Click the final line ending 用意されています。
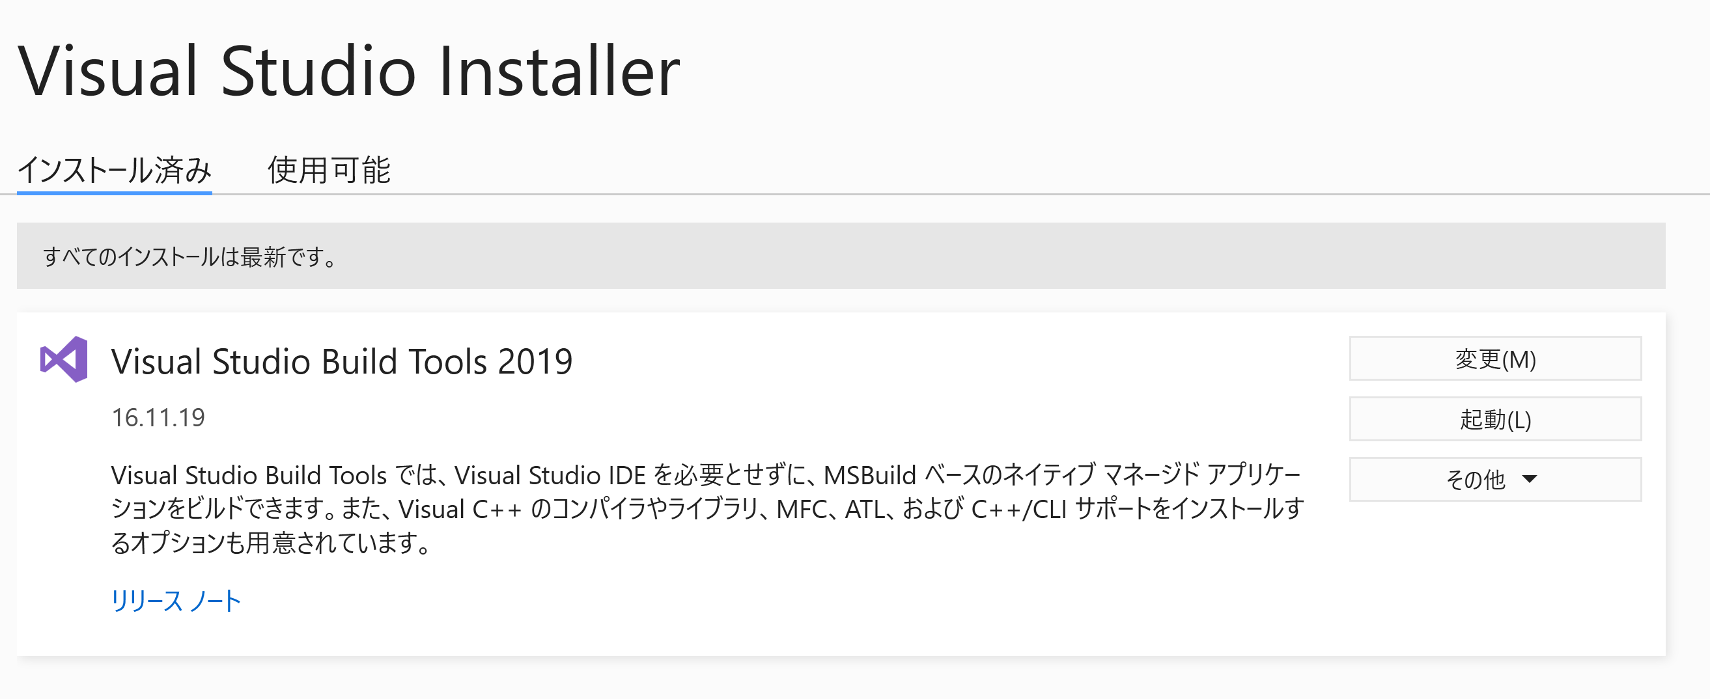Screen dimensions: 1710x699 [272, 543]
